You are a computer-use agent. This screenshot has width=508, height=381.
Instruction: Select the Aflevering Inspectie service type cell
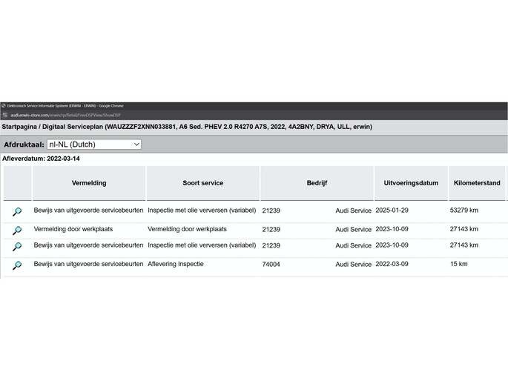pyautogui.click(x=176, y=264)
